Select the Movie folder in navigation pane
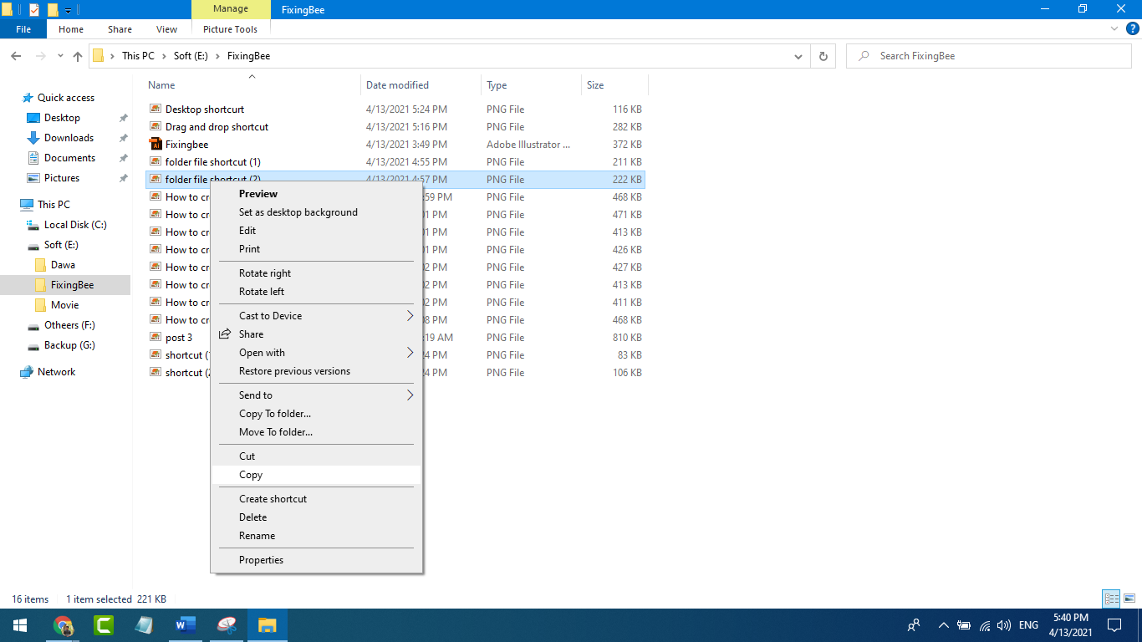 (64, 305)
